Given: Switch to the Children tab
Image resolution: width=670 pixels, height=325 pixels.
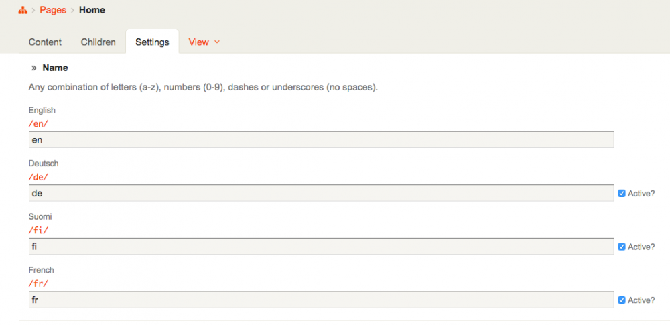Looking at the screenshot, I should pyautogui.click(x=98, y=42).
